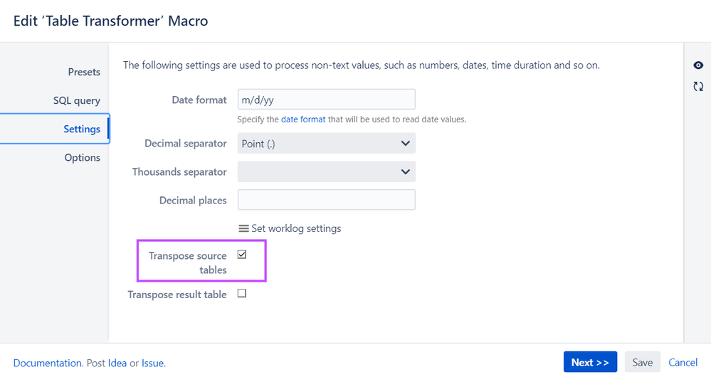Open the Decimal separator dropdown
Viewport: 711px width, 377px height.
pyautogui.click(x=326, y=144)
